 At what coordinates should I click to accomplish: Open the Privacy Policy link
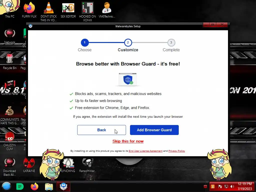click(x=177, y=151)
